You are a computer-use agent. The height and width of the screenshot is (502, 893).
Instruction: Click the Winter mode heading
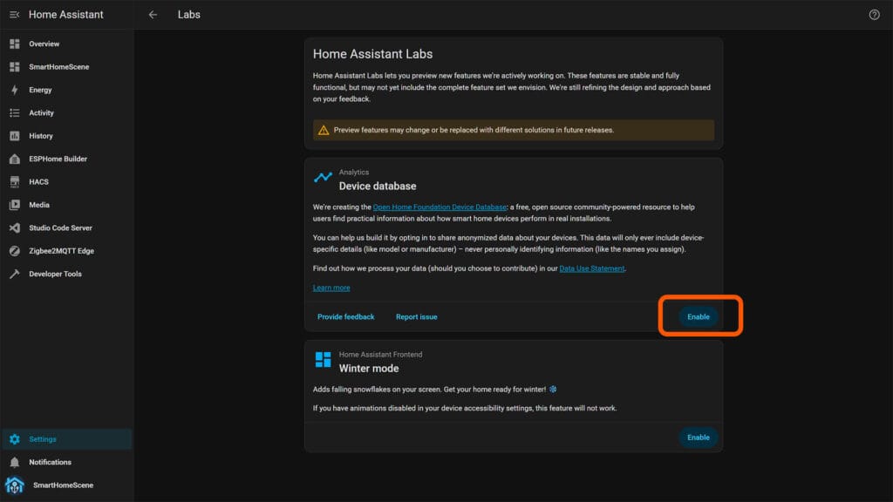pyautogui.click(x=369, y=369)
